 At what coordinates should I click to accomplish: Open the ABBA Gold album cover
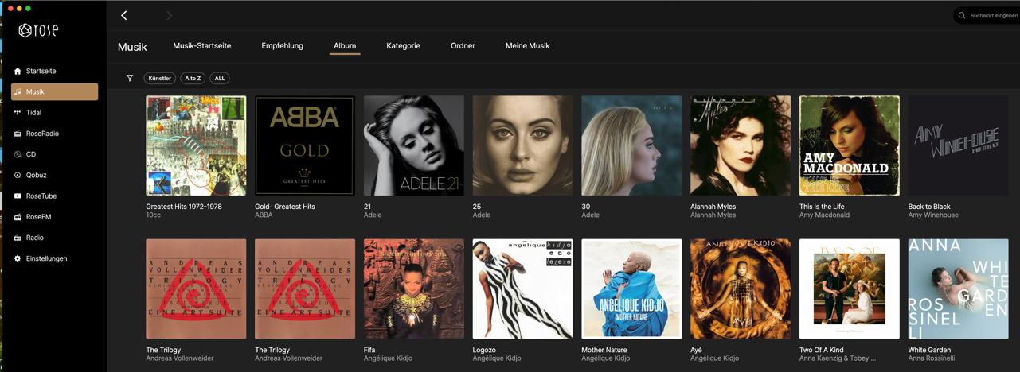coord(305,145)
